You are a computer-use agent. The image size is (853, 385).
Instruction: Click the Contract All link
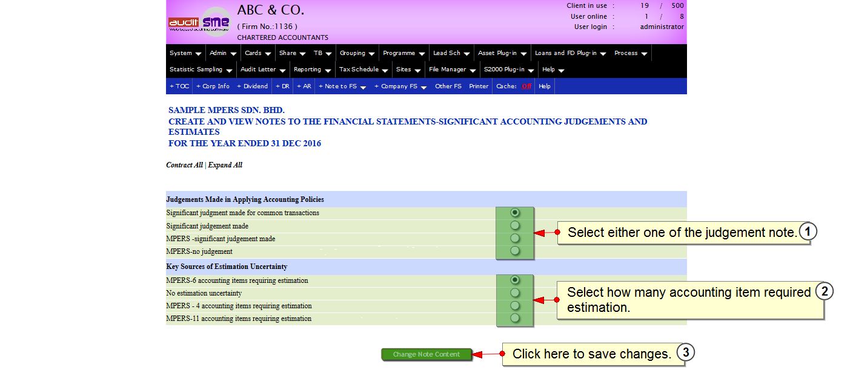tap(184, 165)
